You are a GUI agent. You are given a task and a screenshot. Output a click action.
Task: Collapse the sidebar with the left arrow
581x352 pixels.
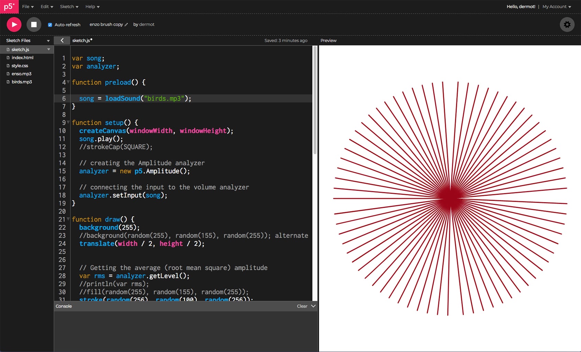click(62, 40)
